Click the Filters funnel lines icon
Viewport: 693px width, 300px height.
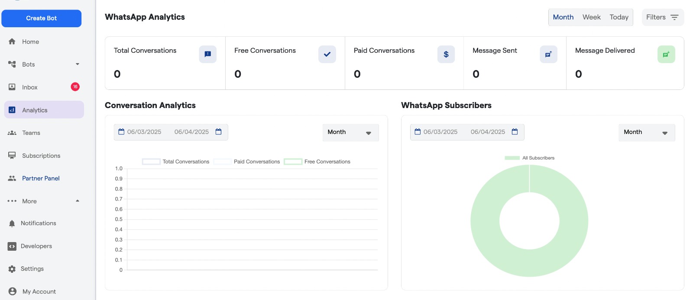point(674,17)
